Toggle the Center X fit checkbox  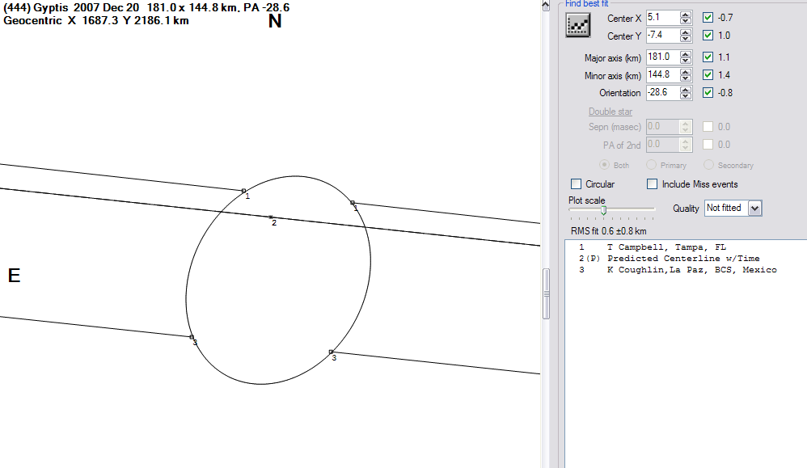tap(708, 18)
